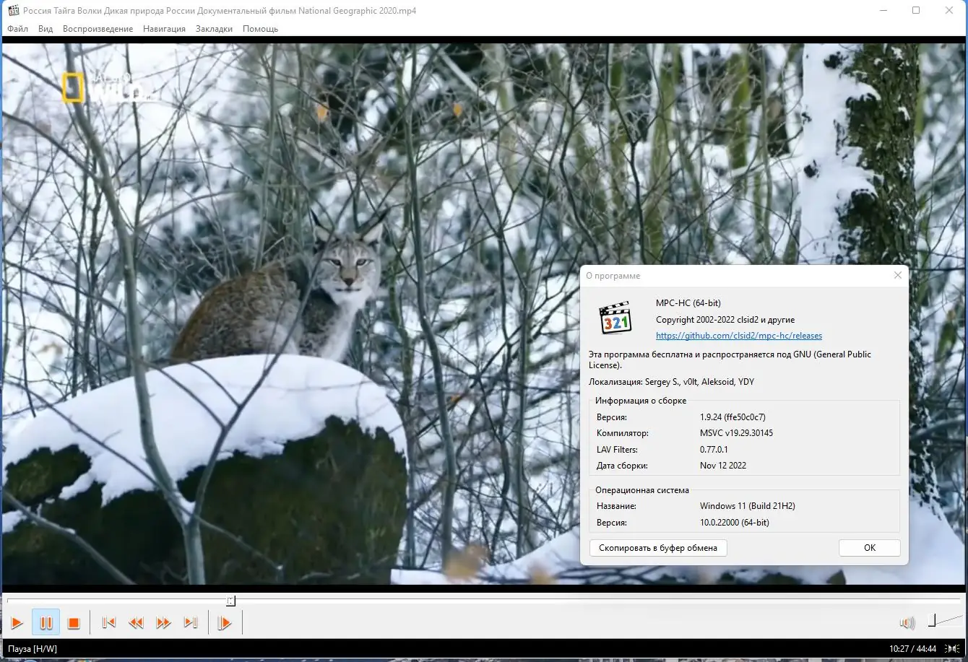Click the MPC-HC clapperboard logo in About dialog
968x662 pixels.
[x=615, y=318]
